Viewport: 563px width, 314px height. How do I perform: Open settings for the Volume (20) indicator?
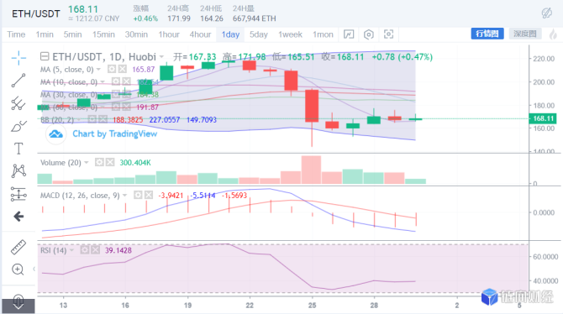pyautogui.click(x=99, y=163)
